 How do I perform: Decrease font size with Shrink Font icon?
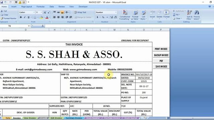49,12
